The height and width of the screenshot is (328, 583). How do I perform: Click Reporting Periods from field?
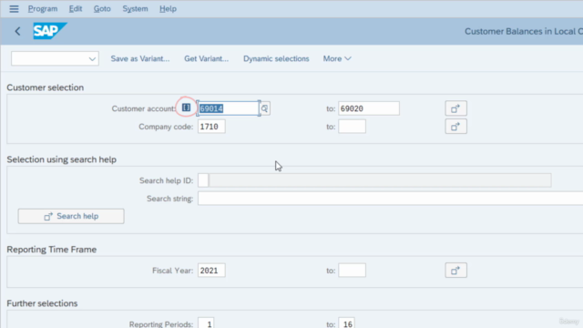pos(206,323)
